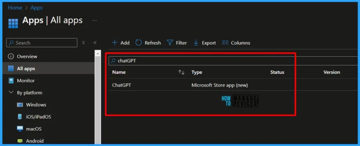Screen dimensions: 360x146
Task: Click the Apps grid icon next to the title
Action: tap(13, 23)
